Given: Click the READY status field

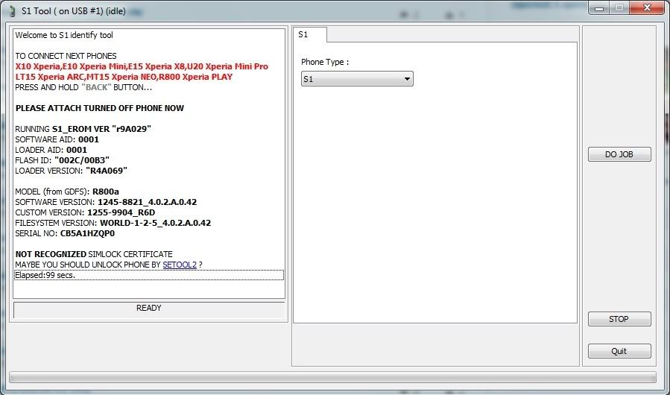Looking at the screenshot, I should click(149, 309).
